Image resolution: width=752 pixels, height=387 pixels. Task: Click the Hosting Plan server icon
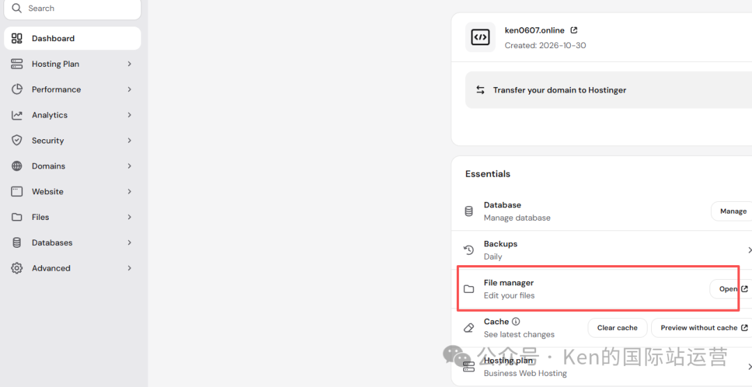click(x=17, y=64)
